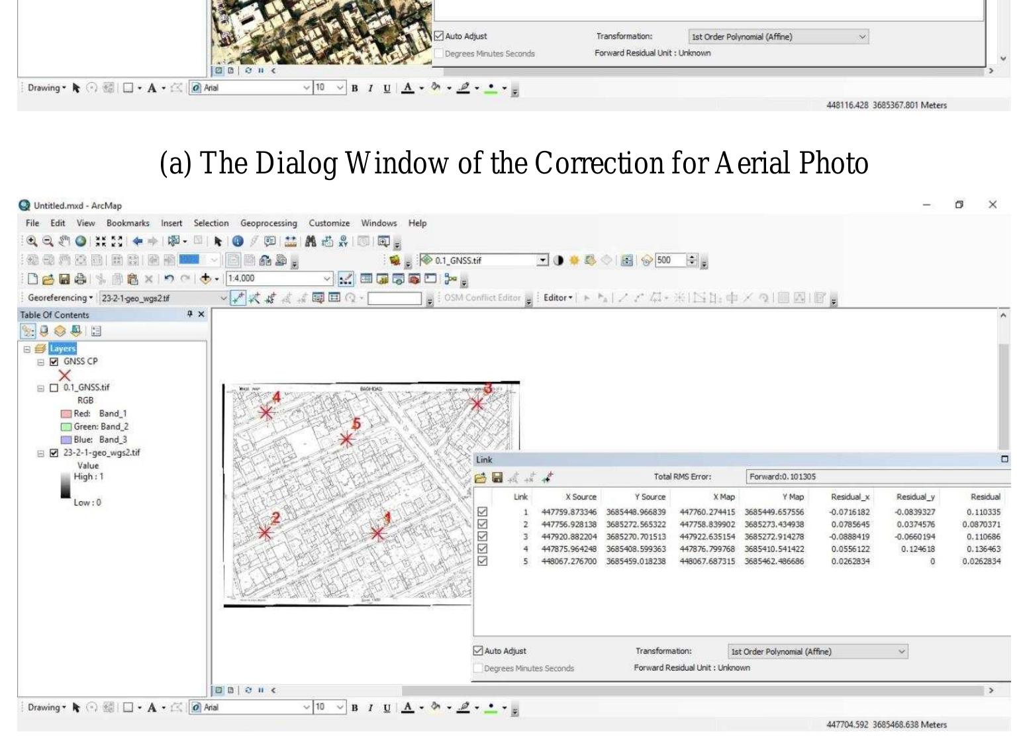
Task: Click the brightness sun icon
Action: click(x=573, y=261)
